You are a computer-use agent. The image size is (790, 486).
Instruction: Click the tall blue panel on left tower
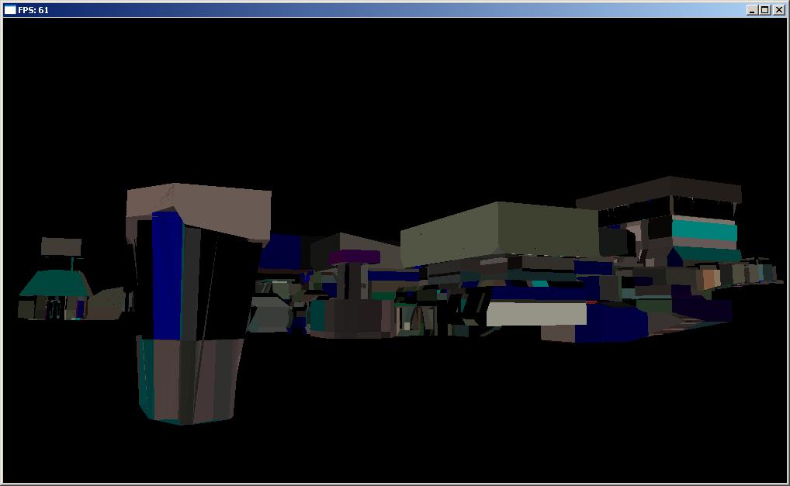point(166,275)
